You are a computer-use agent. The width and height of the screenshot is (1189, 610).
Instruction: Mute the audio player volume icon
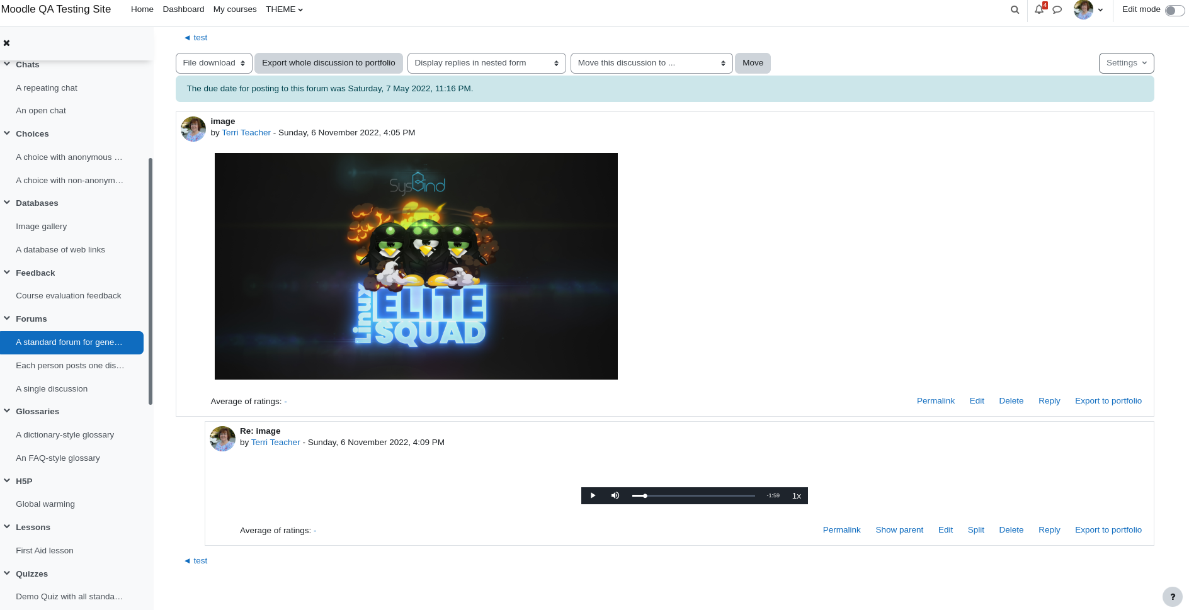(x=615, y=495)
